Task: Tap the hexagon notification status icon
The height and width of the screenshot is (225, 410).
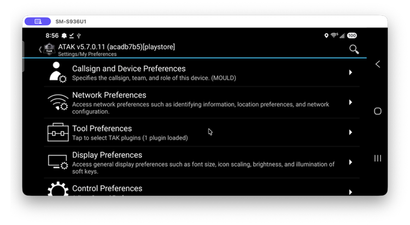Action: 64,35
